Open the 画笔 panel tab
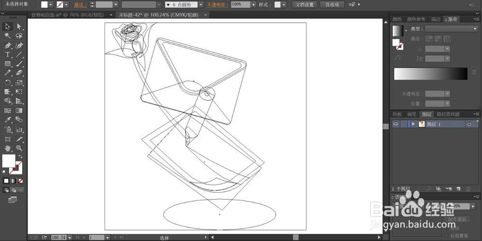The width and height of the screenshot is (482, 241). (412, 114)
